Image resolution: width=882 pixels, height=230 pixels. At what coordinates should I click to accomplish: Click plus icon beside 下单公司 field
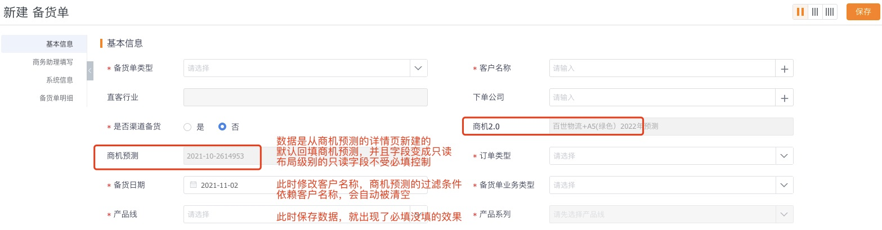point(785,98)
